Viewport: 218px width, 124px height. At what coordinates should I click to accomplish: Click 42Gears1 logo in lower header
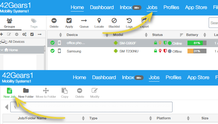pos(17,77)
